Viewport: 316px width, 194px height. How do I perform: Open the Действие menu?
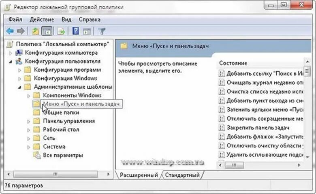coord(42,19)
